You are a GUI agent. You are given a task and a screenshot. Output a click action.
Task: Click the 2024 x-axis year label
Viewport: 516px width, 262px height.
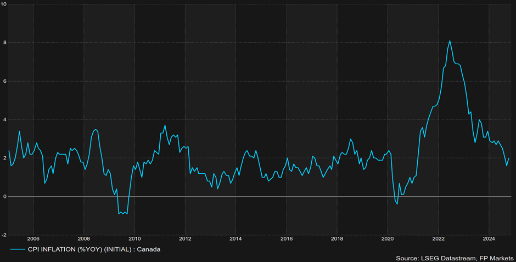[x=489, y=239]
